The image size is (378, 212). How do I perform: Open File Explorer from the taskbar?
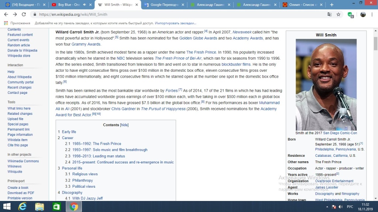coord(39,206)
